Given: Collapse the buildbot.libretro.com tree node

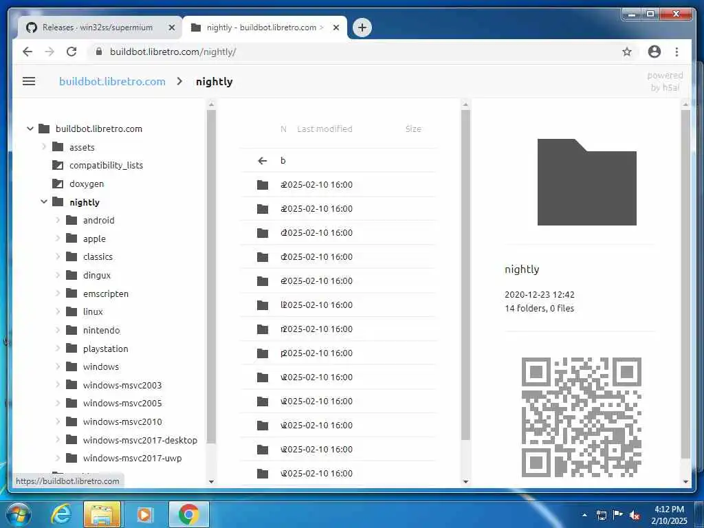Looking at the screenshot, I should (30, 129).
